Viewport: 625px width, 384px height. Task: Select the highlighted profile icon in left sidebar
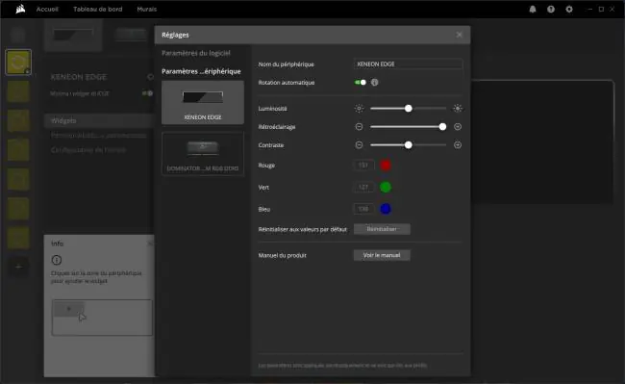18,63
